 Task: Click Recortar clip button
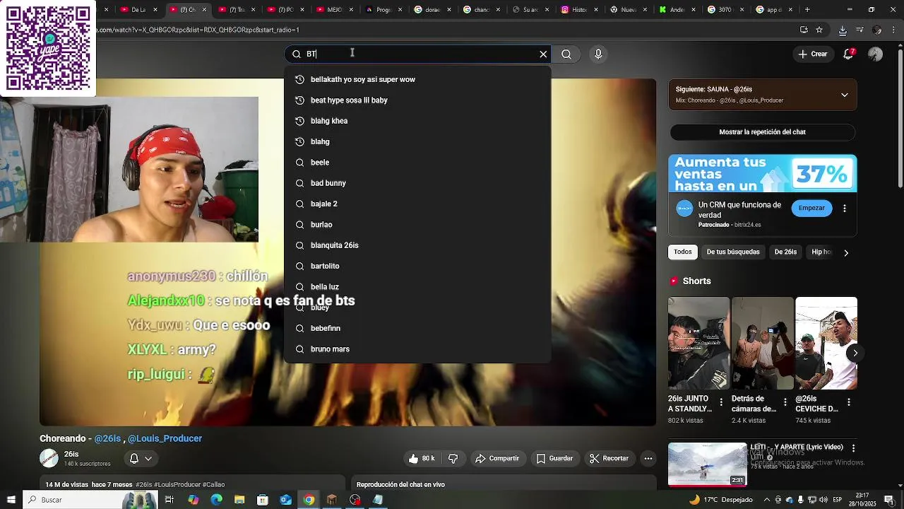[609, 458]
